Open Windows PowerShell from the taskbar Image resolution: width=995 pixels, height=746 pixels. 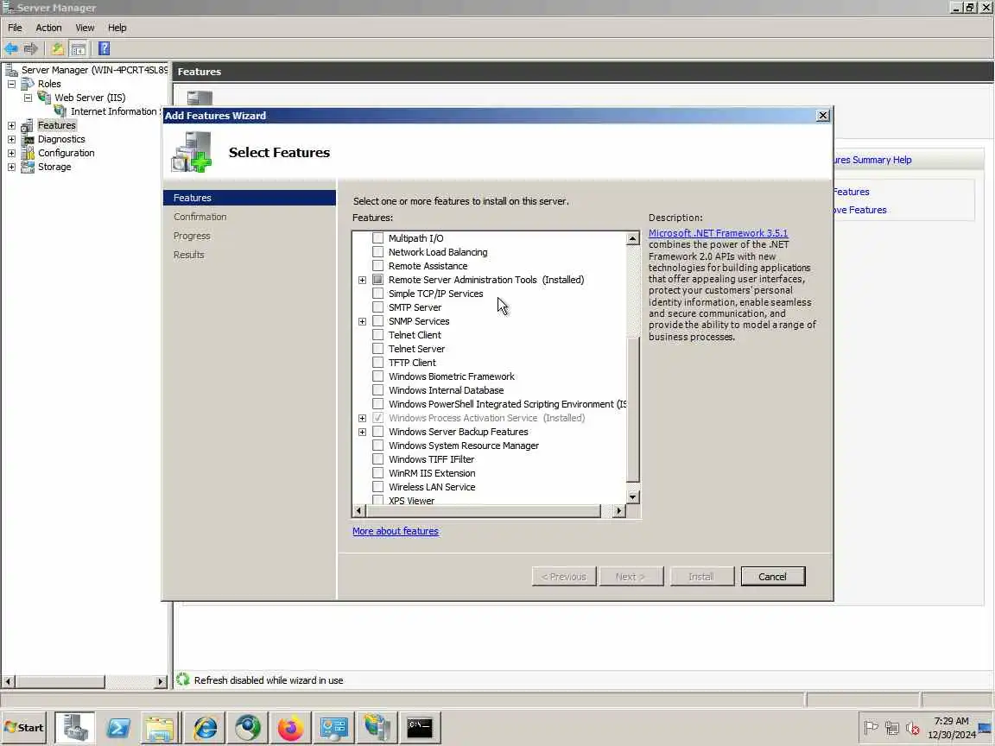tap(118, 727)
